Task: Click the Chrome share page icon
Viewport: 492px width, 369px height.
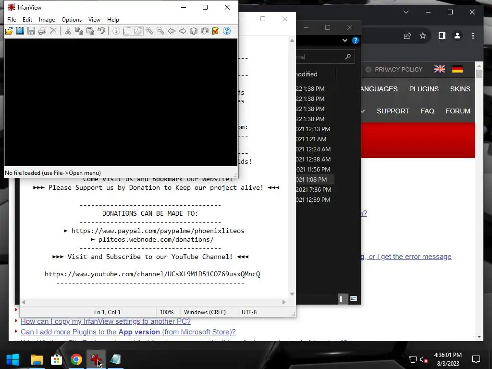Action: [407, 36]
